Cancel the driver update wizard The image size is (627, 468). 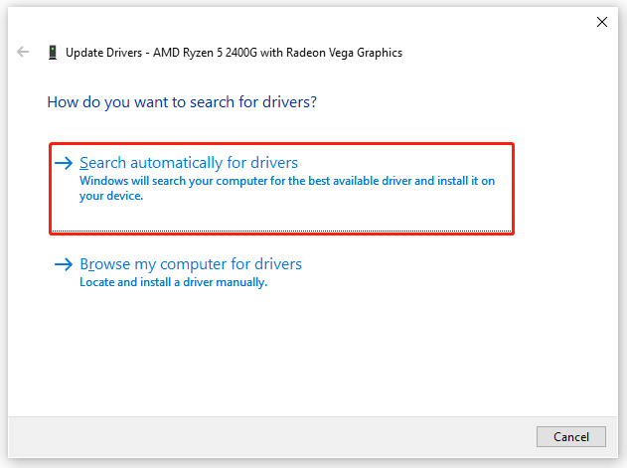pos(571,437)
